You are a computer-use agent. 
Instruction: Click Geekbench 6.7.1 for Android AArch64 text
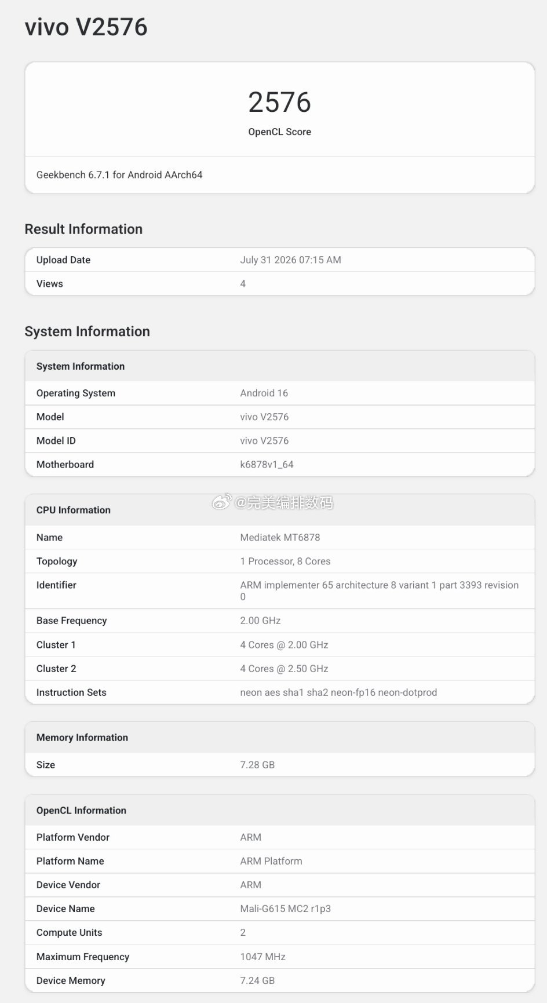(119, 174)
